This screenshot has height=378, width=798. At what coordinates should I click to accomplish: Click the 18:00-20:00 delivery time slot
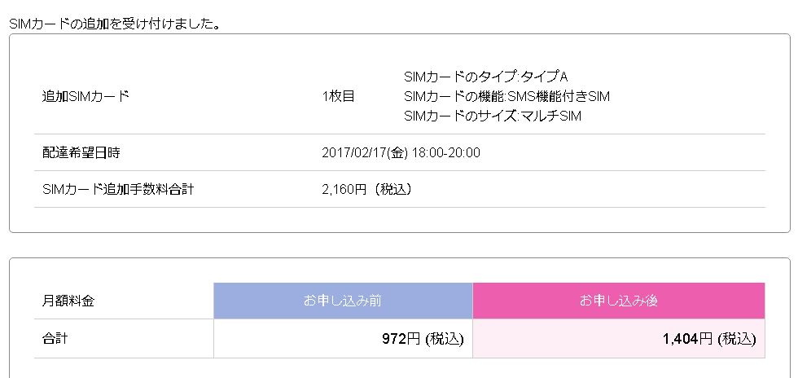coord(446,152)
